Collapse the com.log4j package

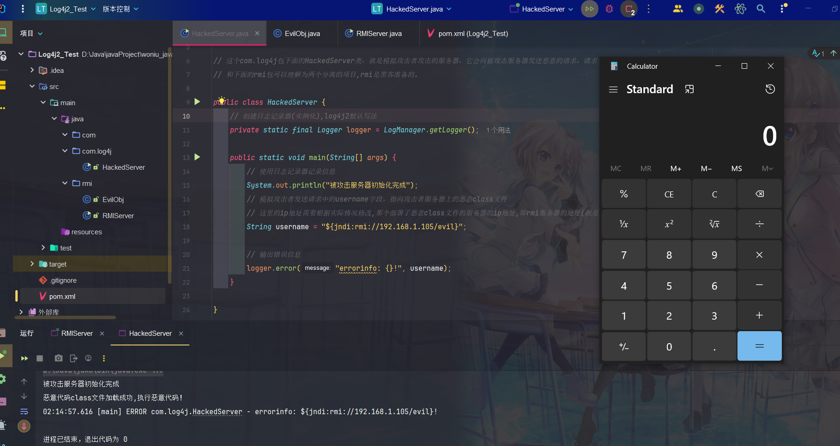pyautogui.click(x=65, y=151)
